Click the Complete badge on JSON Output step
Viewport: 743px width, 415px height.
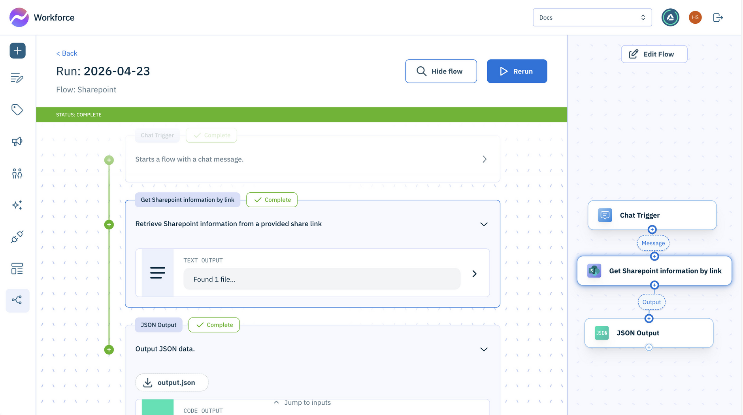[214, 325]
